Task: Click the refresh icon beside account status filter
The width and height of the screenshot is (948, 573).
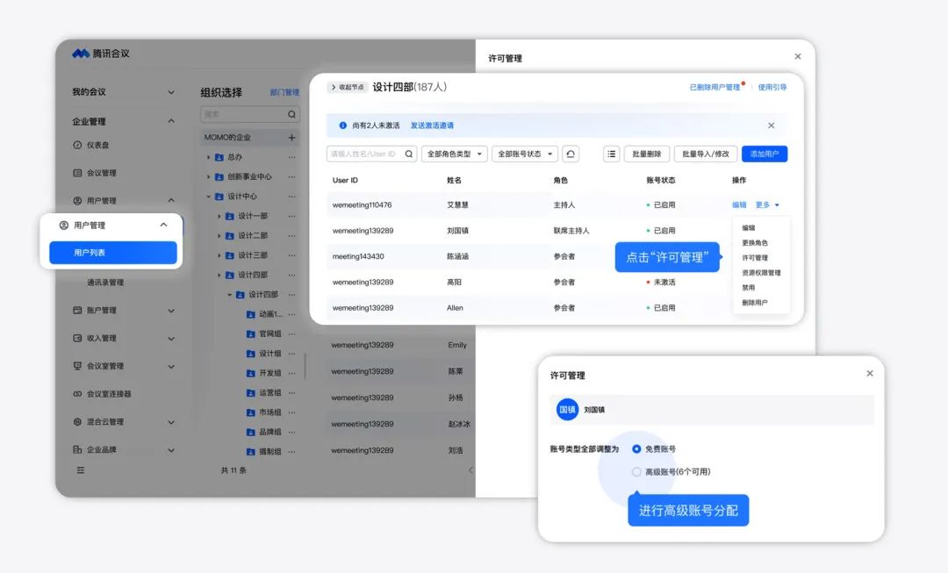Action: pos(571,154)
